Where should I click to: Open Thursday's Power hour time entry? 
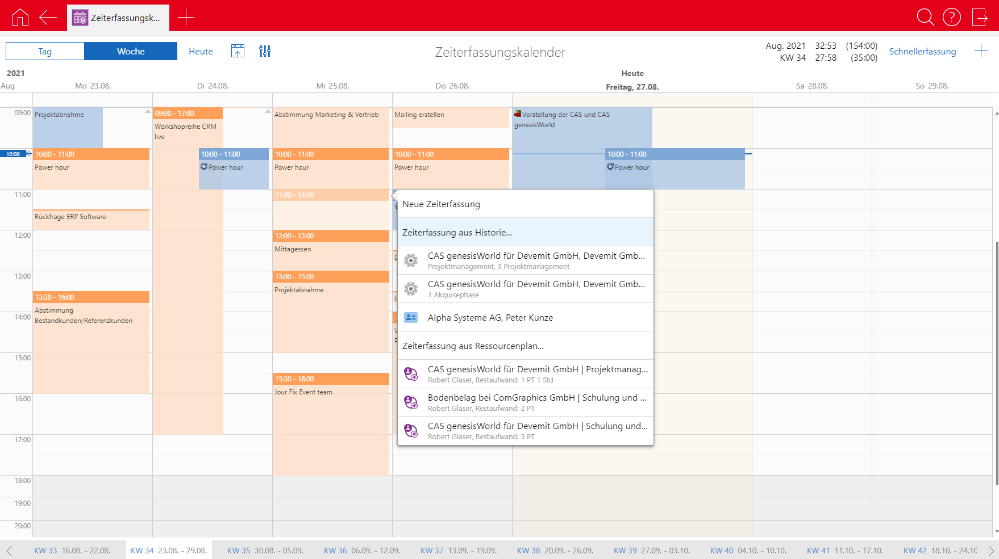451,169
